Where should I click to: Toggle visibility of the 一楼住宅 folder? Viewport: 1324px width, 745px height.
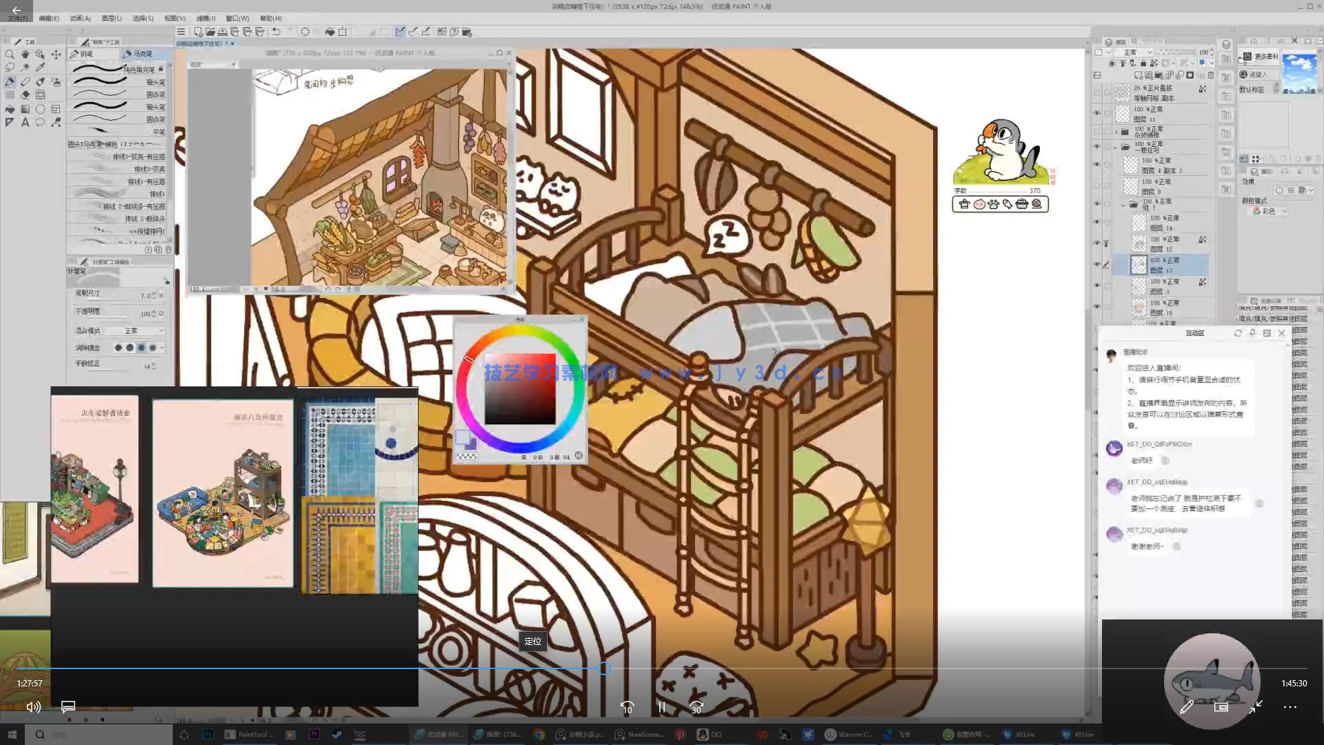click(1096, 146)
